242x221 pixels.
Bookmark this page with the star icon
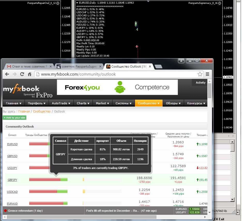(200, 74)
